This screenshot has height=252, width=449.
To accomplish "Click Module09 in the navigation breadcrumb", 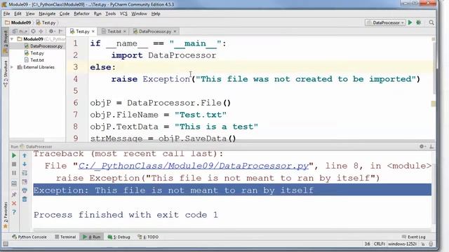I will click(18, 22).
